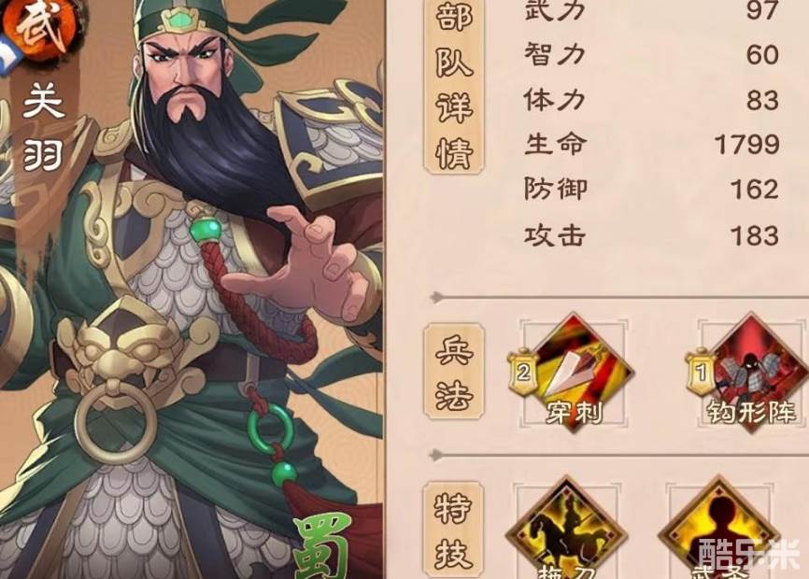Image resolution: width=809 pixels, height=579 pixels.
Task: Select the 攻击 183 stat row
Action: pyautogui.click(x=651, y=235)
